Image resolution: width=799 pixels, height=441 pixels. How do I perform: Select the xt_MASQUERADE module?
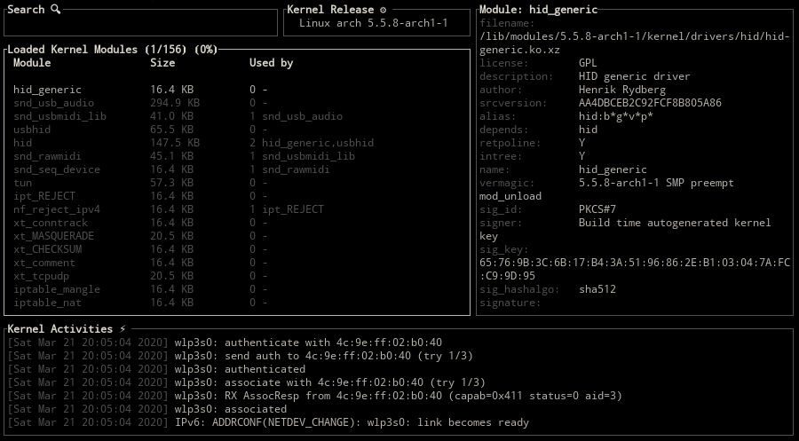tap(53, 236)
